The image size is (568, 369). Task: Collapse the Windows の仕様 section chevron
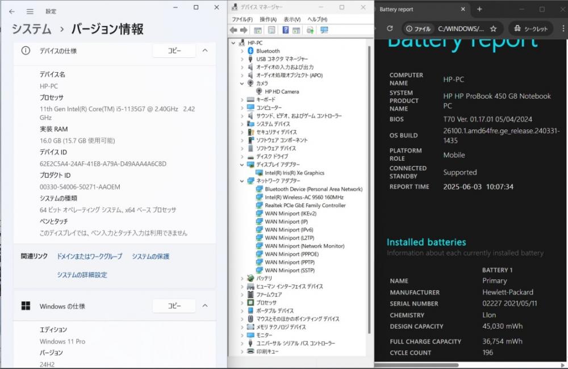pyautogui.click(x=205, y=305)
